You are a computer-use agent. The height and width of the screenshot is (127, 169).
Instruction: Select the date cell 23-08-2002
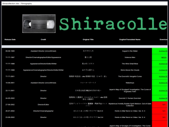(10, 117)
